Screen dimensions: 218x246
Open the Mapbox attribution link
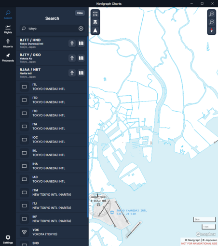205,234
